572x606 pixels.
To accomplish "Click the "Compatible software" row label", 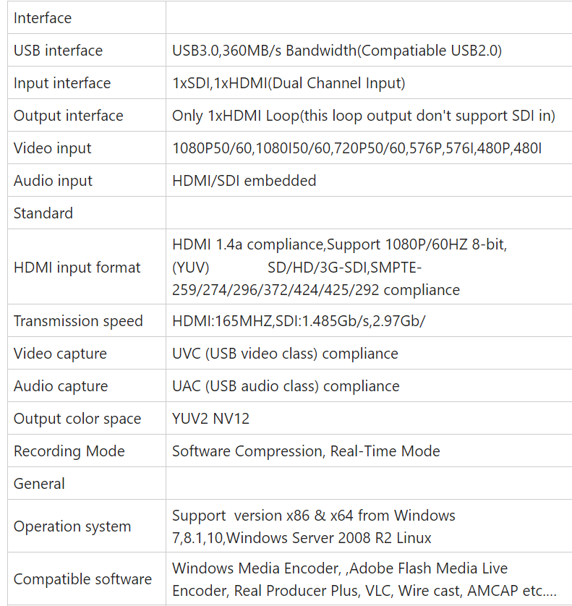I will click(x=82, y=579).
